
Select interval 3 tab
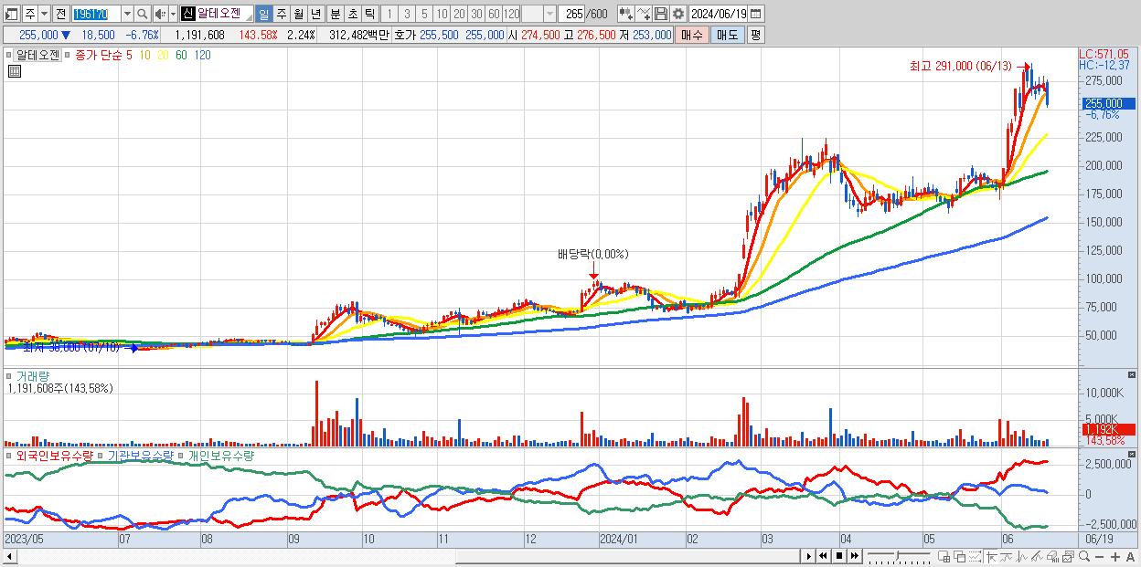tap(407, 14)
